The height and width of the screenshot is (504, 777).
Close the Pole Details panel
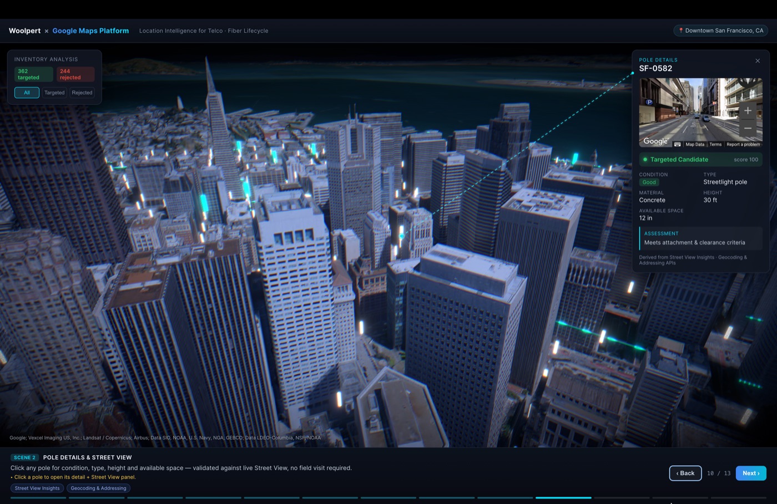[758, 61]
